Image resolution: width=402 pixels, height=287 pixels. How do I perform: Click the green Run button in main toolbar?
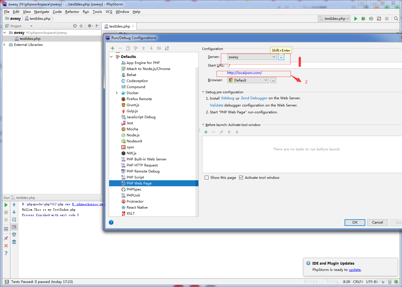point(355,19)
